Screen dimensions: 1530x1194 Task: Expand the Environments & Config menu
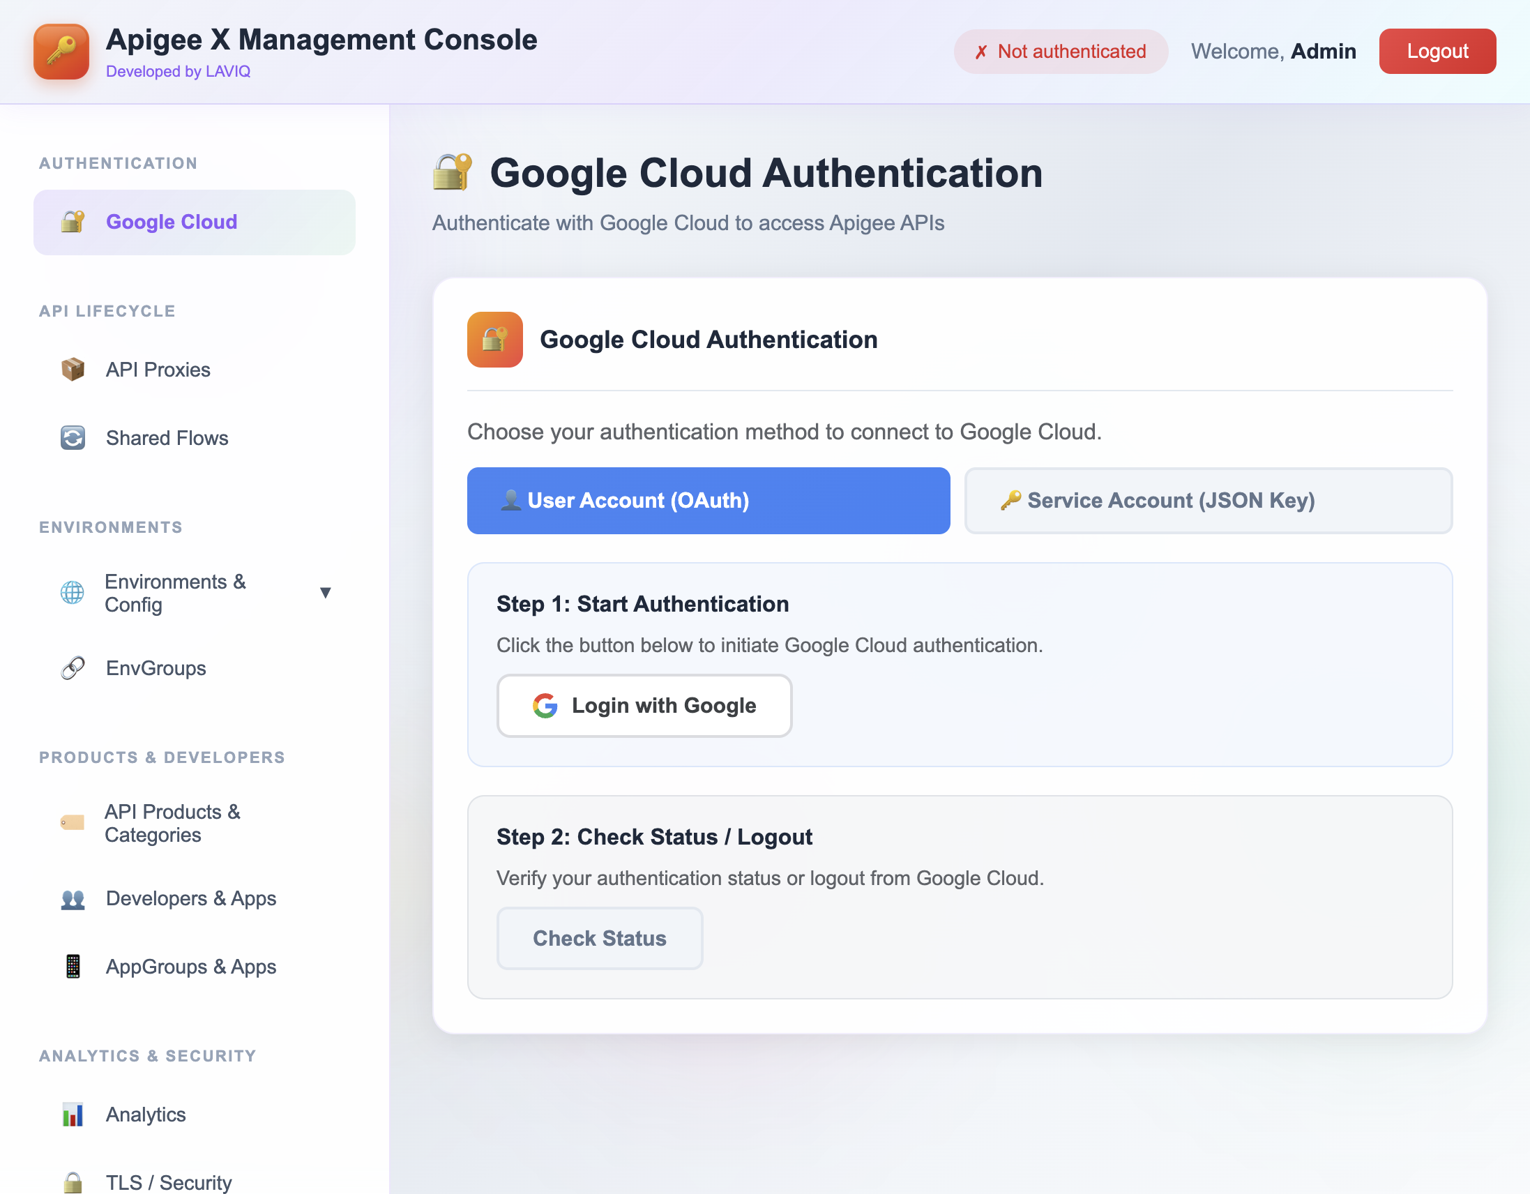(x=326, y=593)
